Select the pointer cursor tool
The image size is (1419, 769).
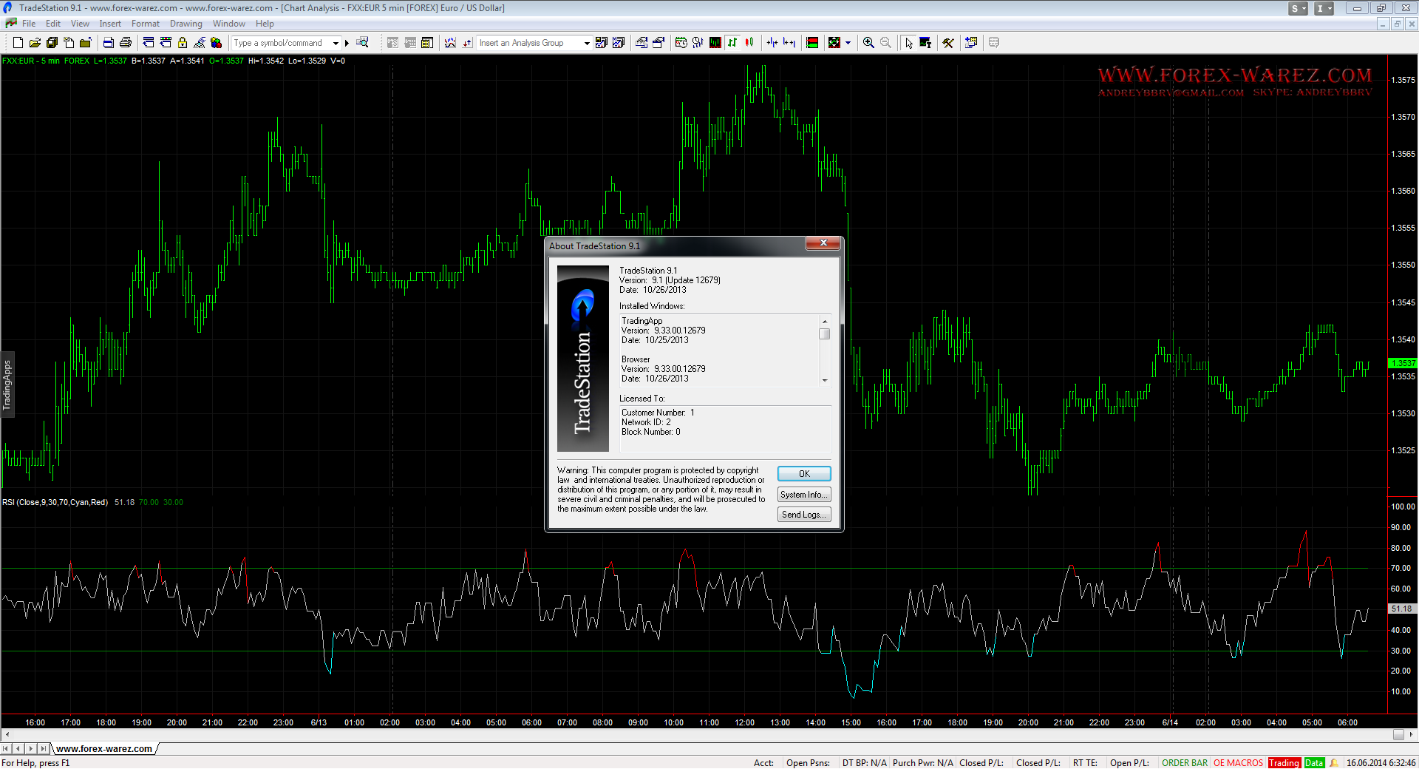pos(908,43)
